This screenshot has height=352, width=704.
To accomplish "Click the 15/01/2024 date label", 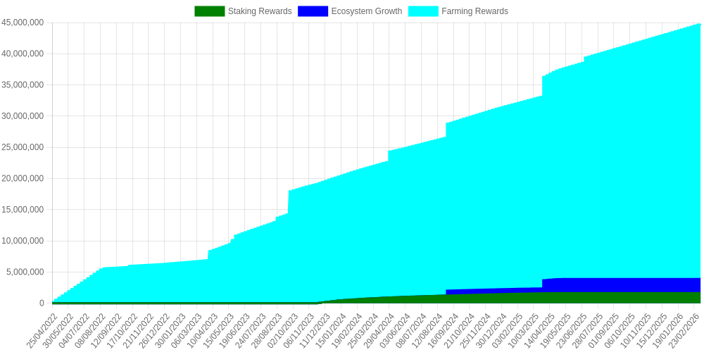I will (330, 332).
